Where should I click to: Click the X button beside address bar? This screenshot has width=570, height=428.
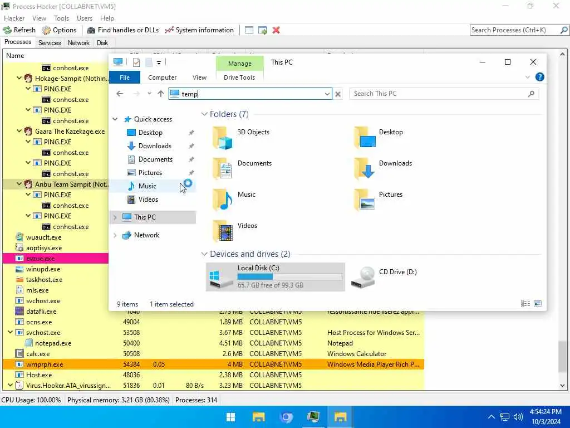pyautogui.click(x=338, y=94)
